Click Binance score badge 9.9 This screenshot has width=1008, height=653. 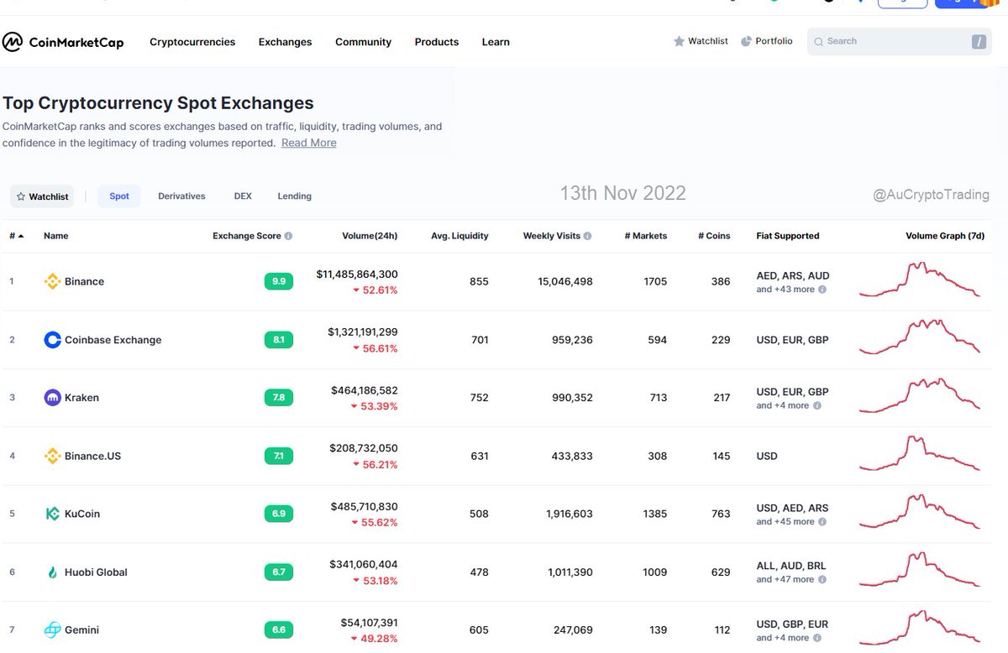click(279, 281)
